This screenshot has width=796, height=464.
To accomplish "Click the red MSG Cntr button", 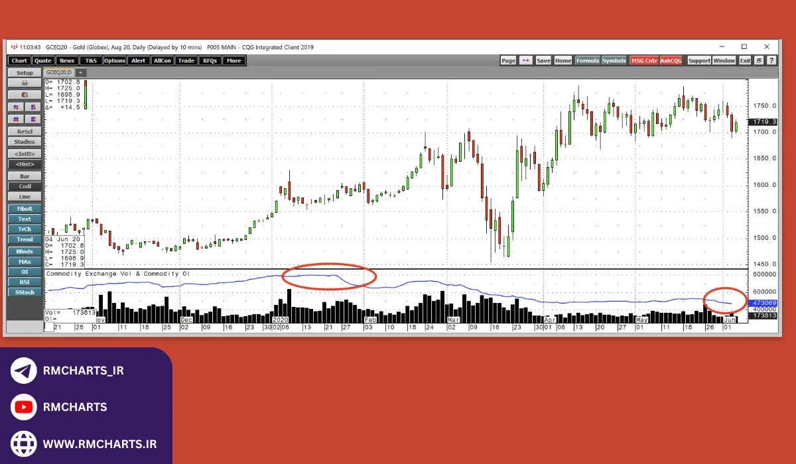I will click(643, 60).
